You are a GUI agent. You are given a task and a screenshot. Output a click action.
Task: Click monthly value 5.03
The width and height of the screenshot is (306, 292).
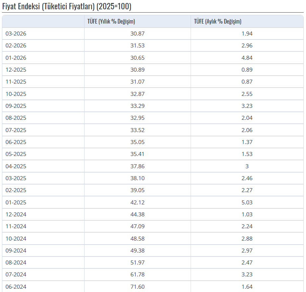tap(247, 202)
